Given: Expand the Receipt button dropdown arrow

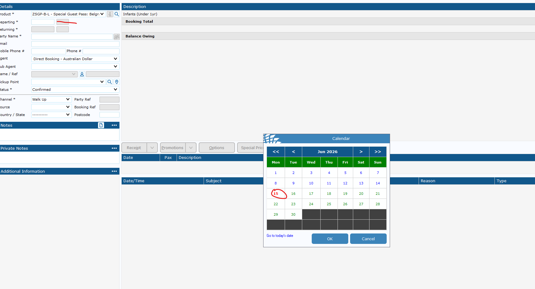Looking at the screenshot, I should [x=152, y=148].
